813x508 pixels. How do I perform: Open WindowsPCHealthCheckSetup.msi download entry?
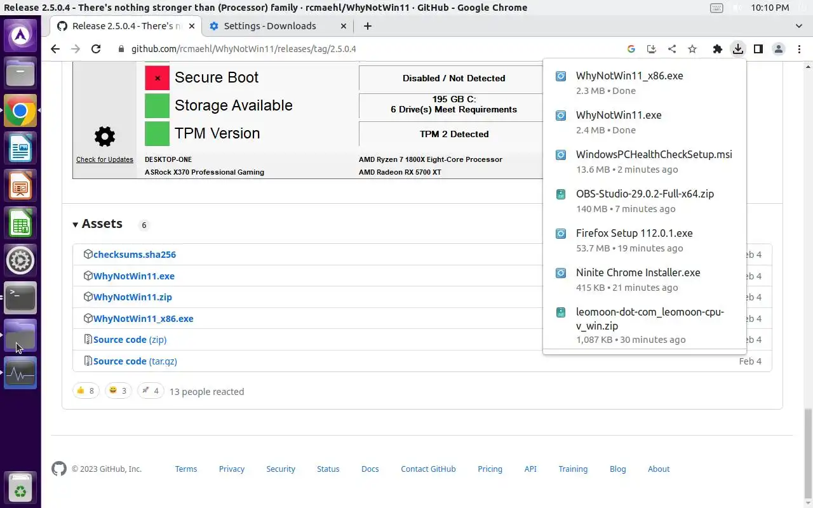point(645,161)
